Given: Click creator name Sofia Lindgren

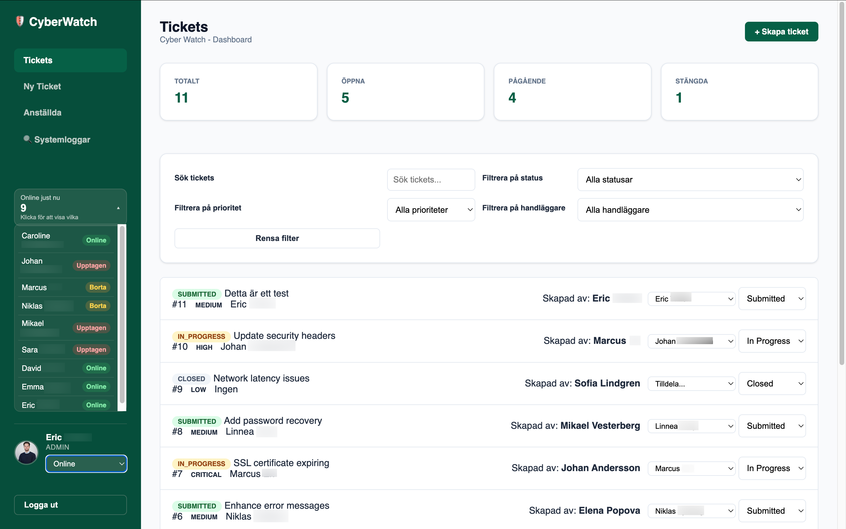Looking at the screenshot, I should pyautogui.click(x=607, y=384).
